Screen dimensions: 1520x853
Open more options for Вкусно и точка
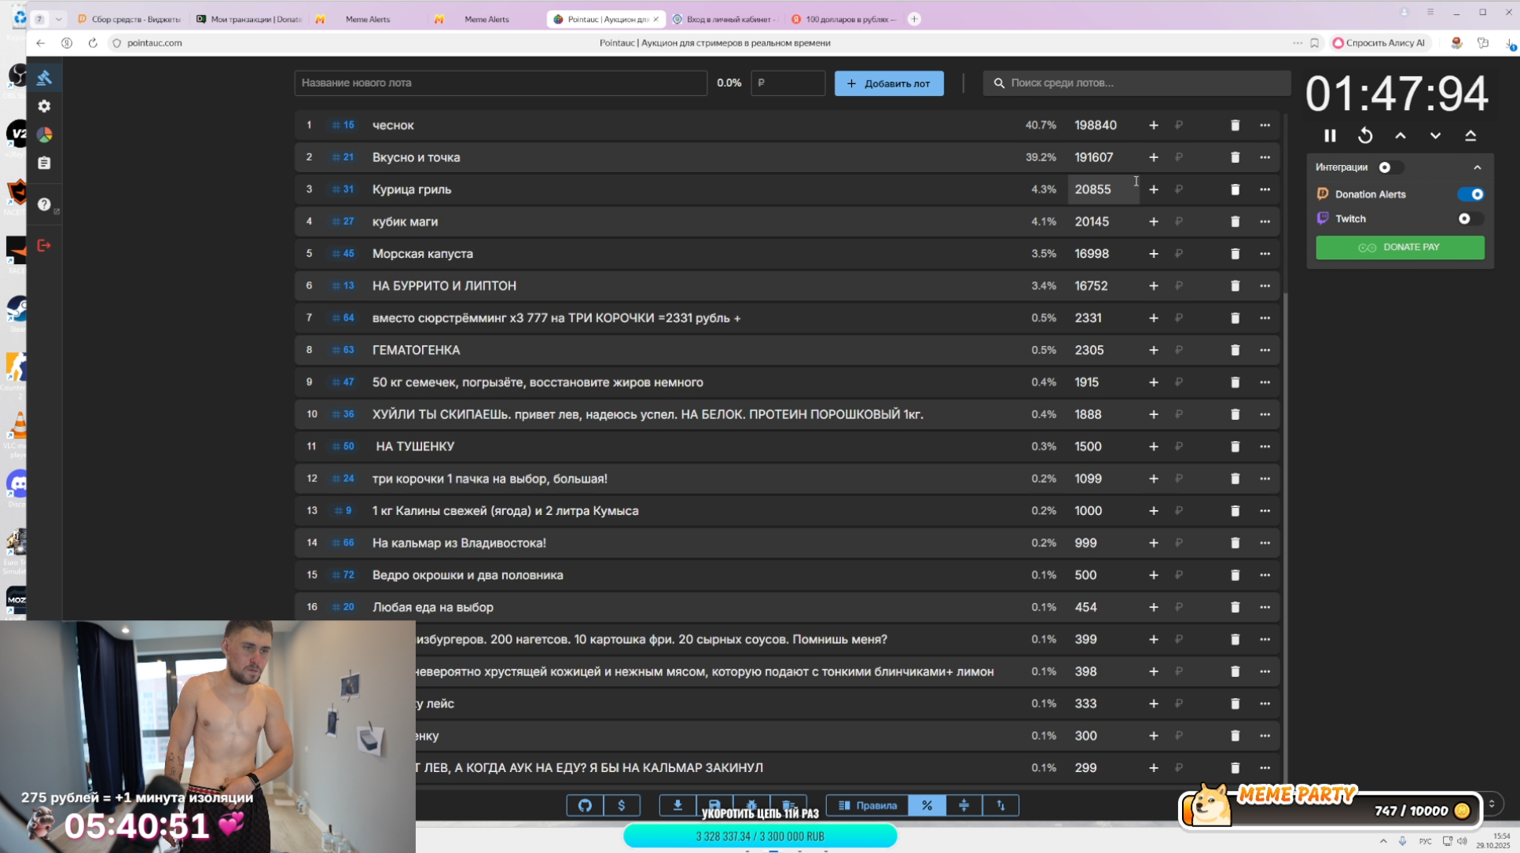[x=1265, y=157]
